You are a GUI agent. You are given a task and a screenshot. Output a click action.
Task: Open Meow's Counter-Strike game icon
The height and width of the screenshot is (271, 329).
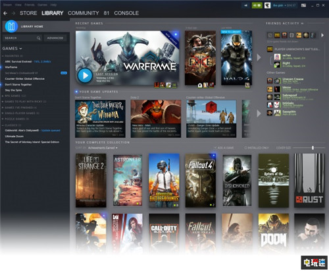click(270, 89)
